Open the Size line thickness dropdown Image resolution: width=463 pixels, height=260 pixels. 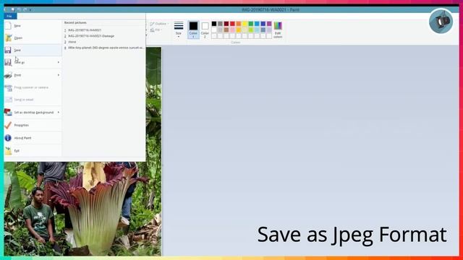point(179,30)
